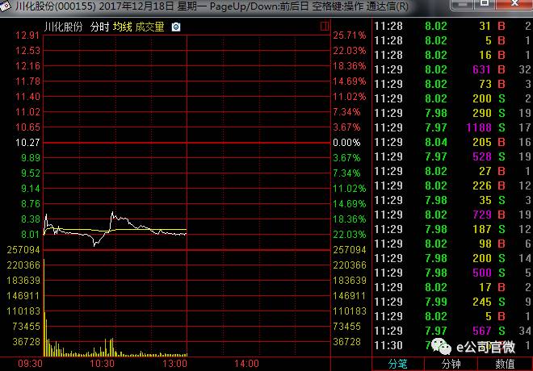Image resolution: width=533 pixels, height=371 pixels.
Task: Click the WeChat logo watermark
Action: pos(442,347)
